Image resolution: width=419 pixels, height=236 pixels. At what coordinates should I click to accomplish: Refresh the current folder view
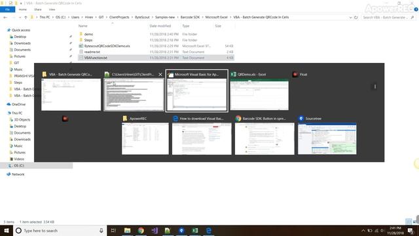tap(356, 17)
